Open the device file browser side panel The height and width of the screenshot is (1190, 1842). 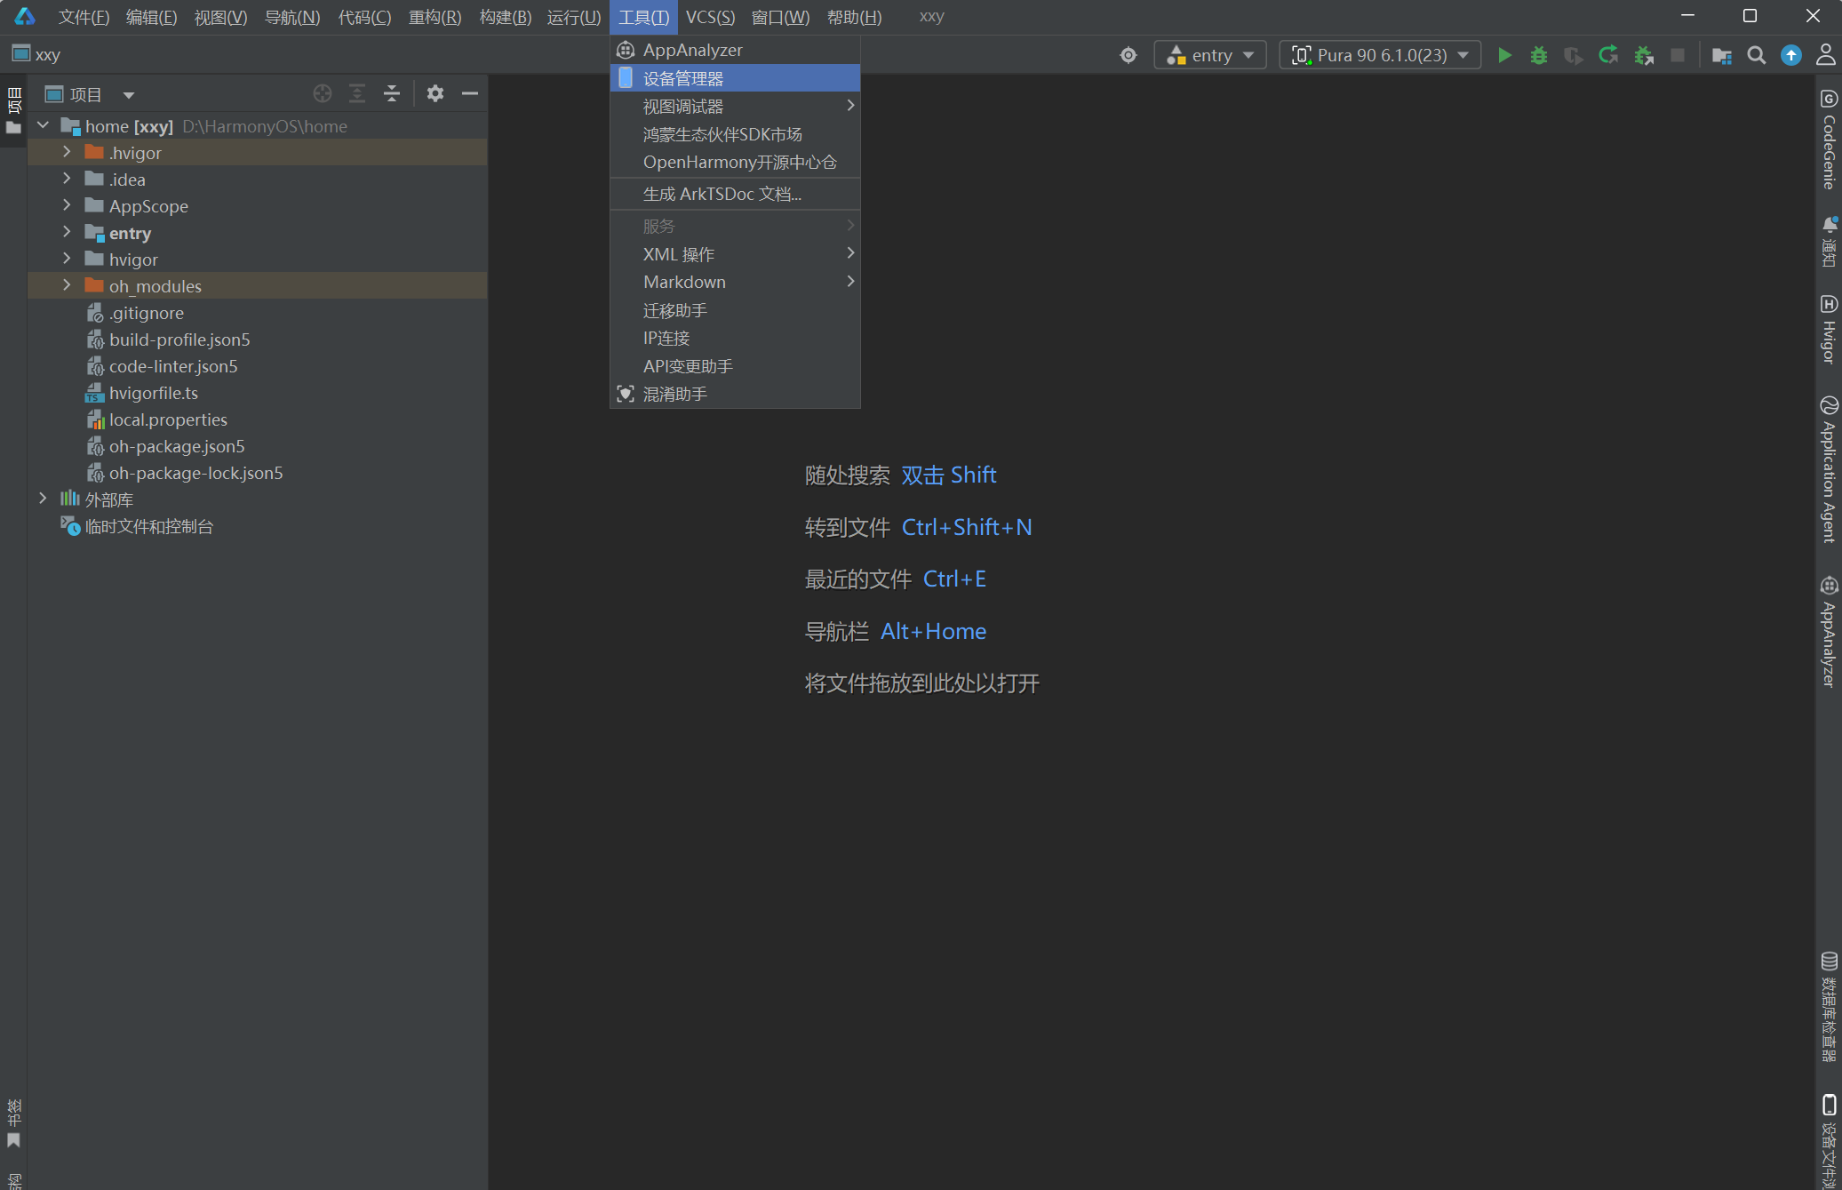[x=1829, y=1141]
